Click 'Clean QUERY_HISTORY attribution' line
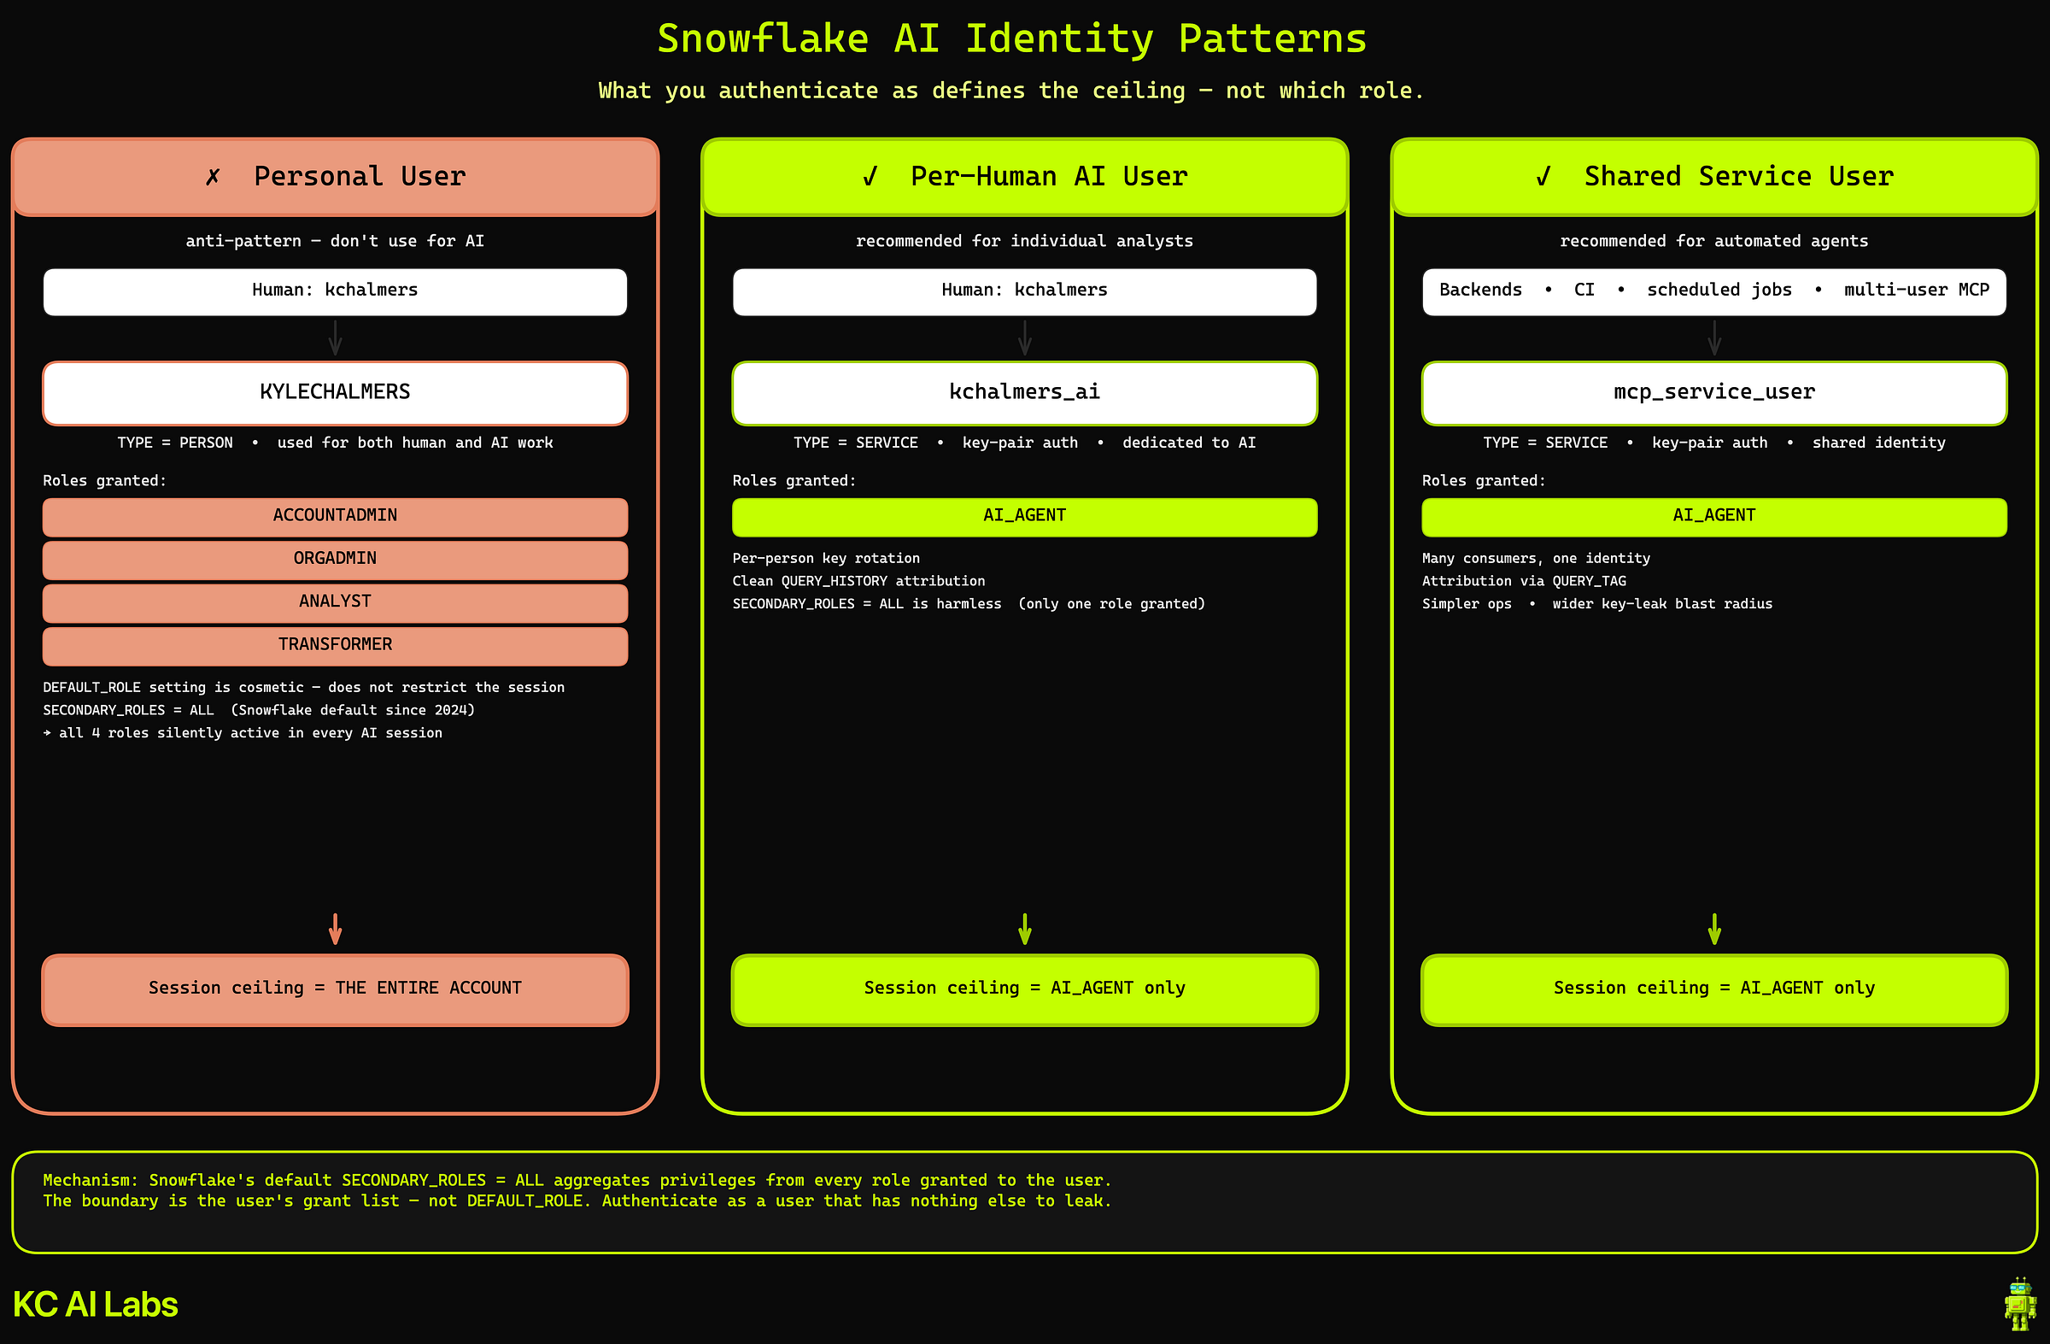This screenshot has height=1344, width=2050. pyautogui.click(x=858, y=581)
